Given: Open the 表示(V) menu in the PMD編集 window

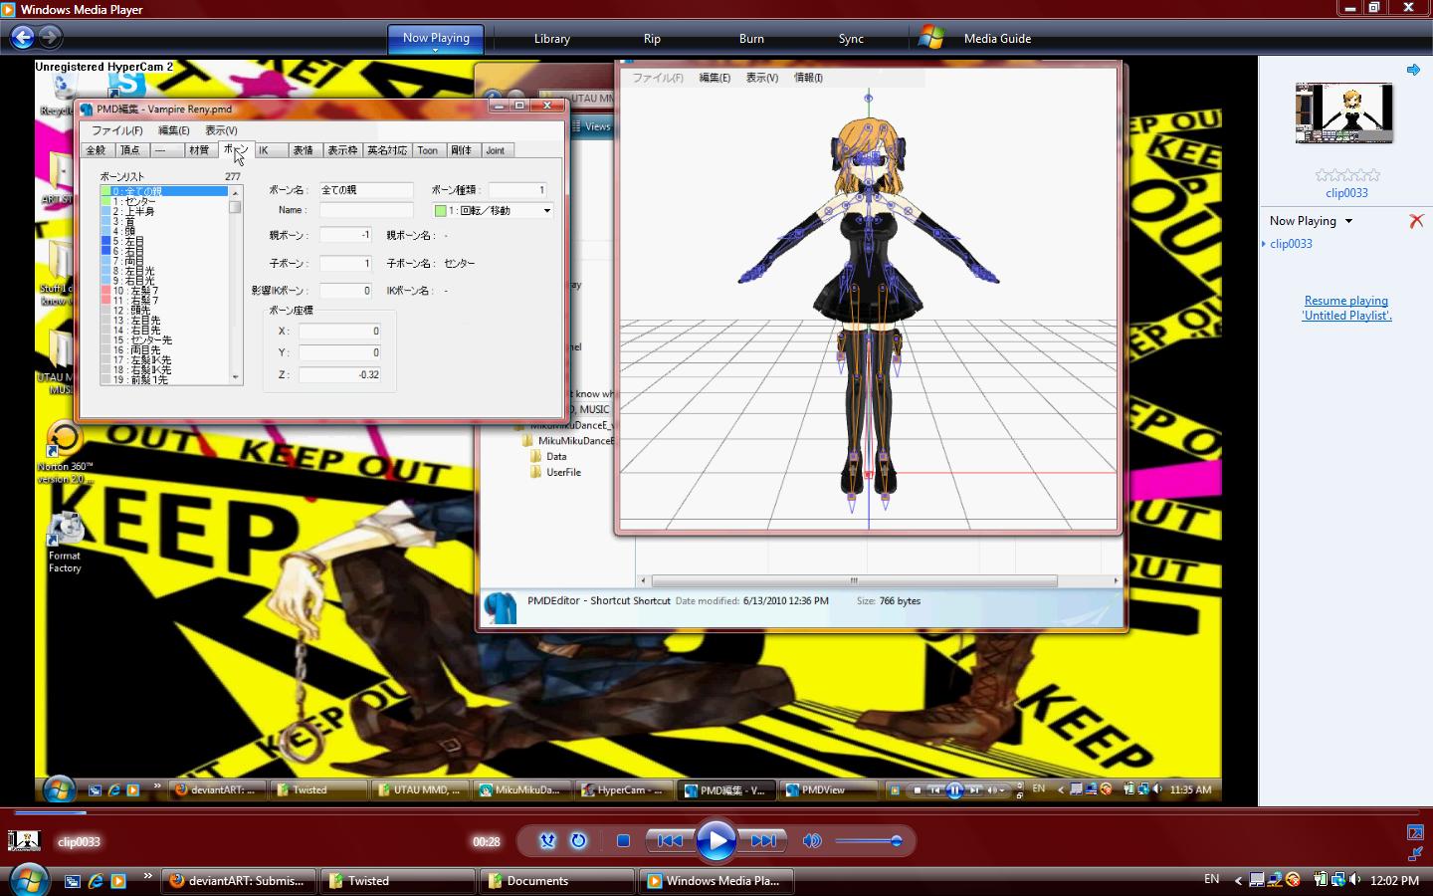Looking at the screenshot, I should pos(221,130).
